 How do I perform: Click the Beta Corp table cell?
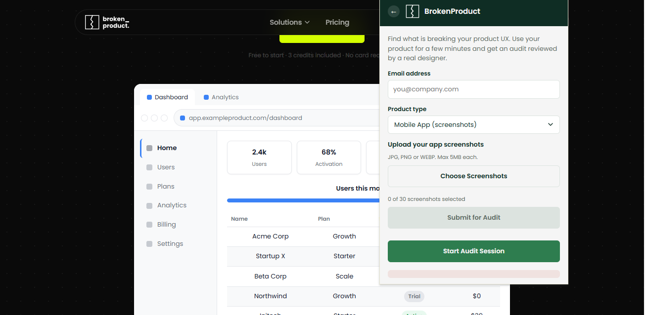pos(271,276)
